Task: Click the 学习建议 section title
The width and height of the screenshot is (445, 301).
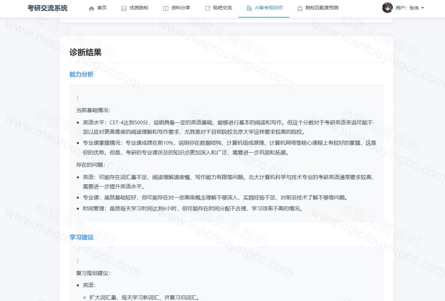Action: 81,237
